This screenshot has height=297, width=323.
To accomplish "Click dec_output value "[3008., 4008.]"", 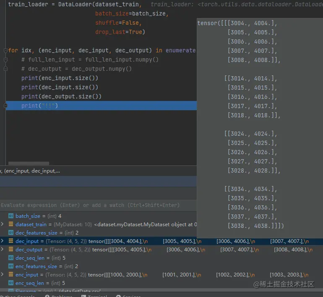I will click(x=290, y=250).
